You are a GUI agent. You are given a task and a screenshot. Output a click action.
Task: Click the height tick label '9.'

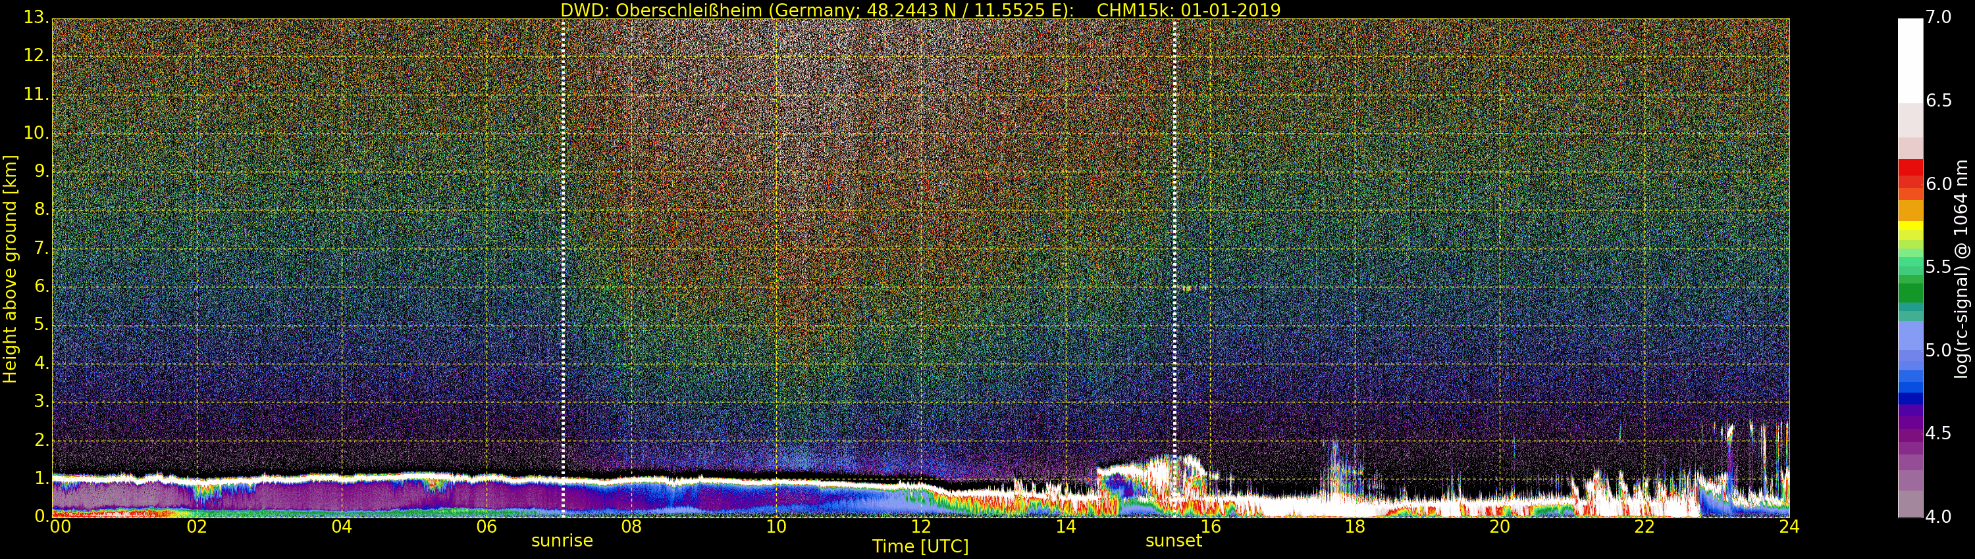[x=41, y=171]
